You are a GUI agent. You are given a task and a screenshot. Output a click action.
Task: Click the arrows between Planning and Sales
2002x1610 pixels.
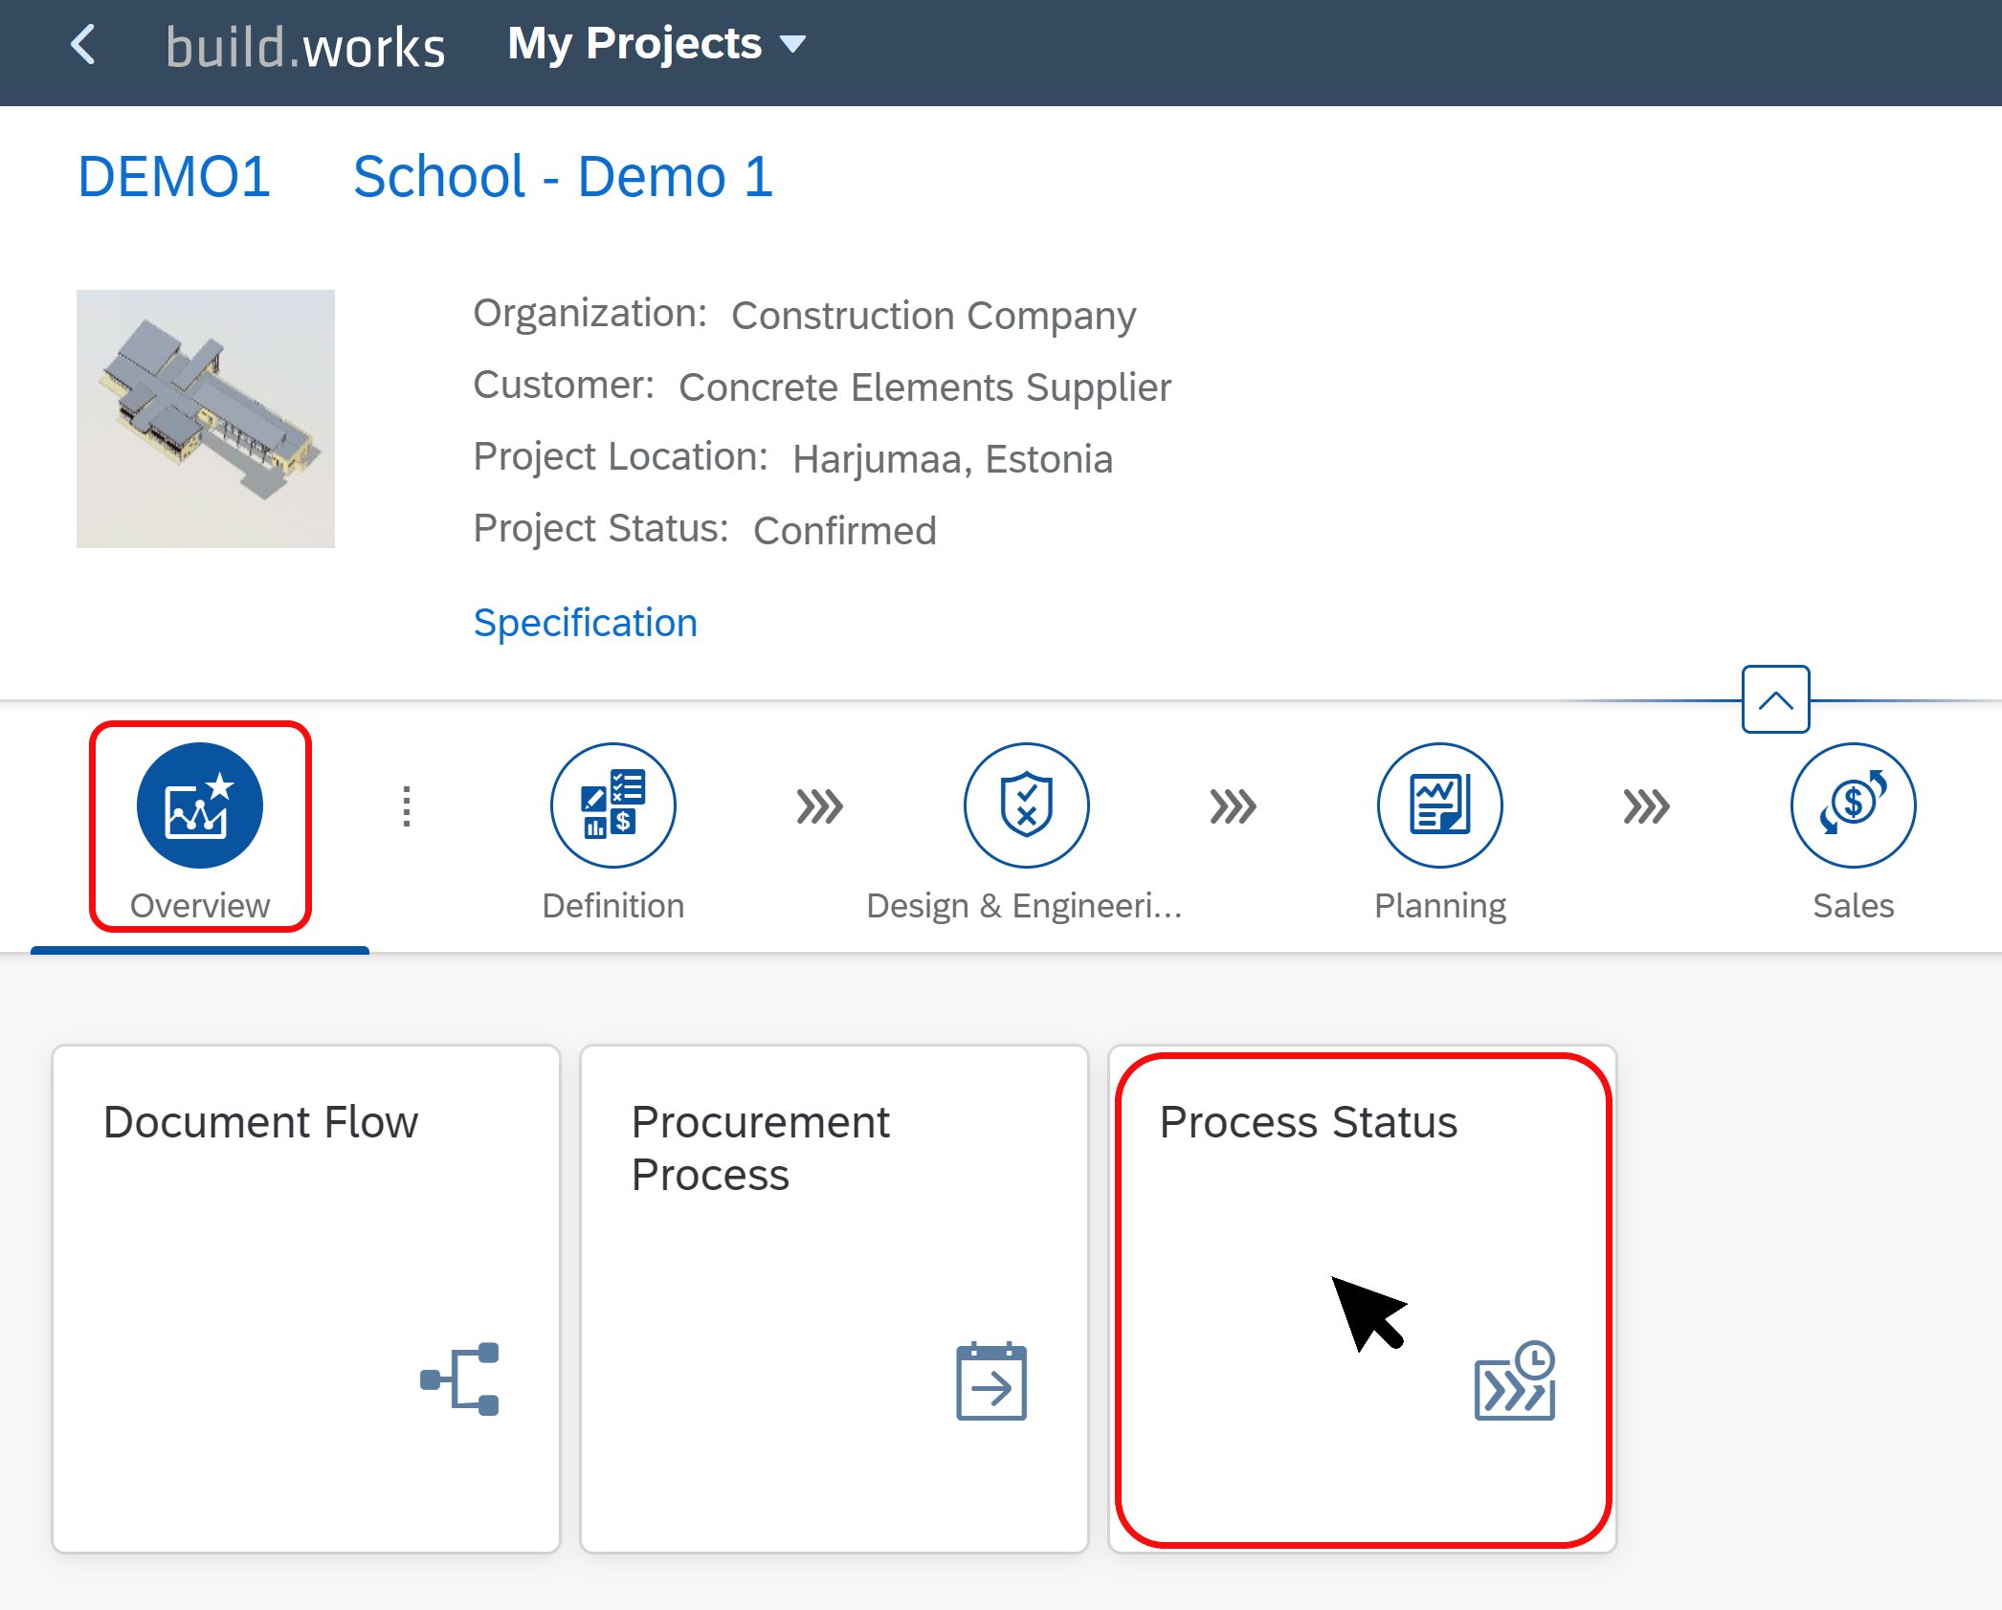pyautogui.click(x=1647, y=805)
